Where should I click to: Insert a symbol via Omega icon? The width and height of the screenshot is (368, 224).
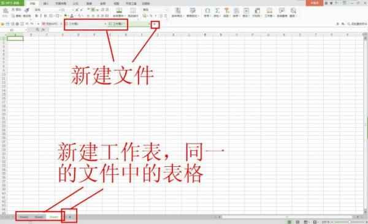click(207, 10)
